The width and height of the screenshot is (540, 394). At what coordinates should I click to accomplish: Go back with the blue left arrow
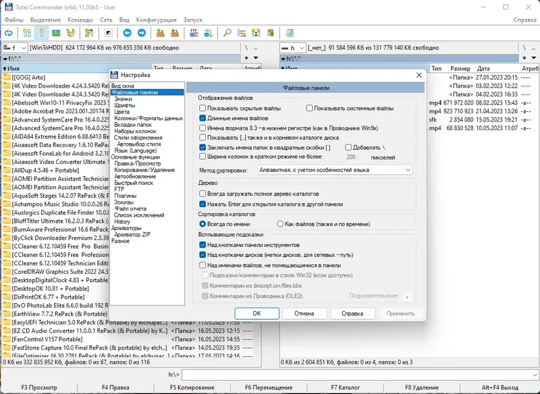[127, 33]
